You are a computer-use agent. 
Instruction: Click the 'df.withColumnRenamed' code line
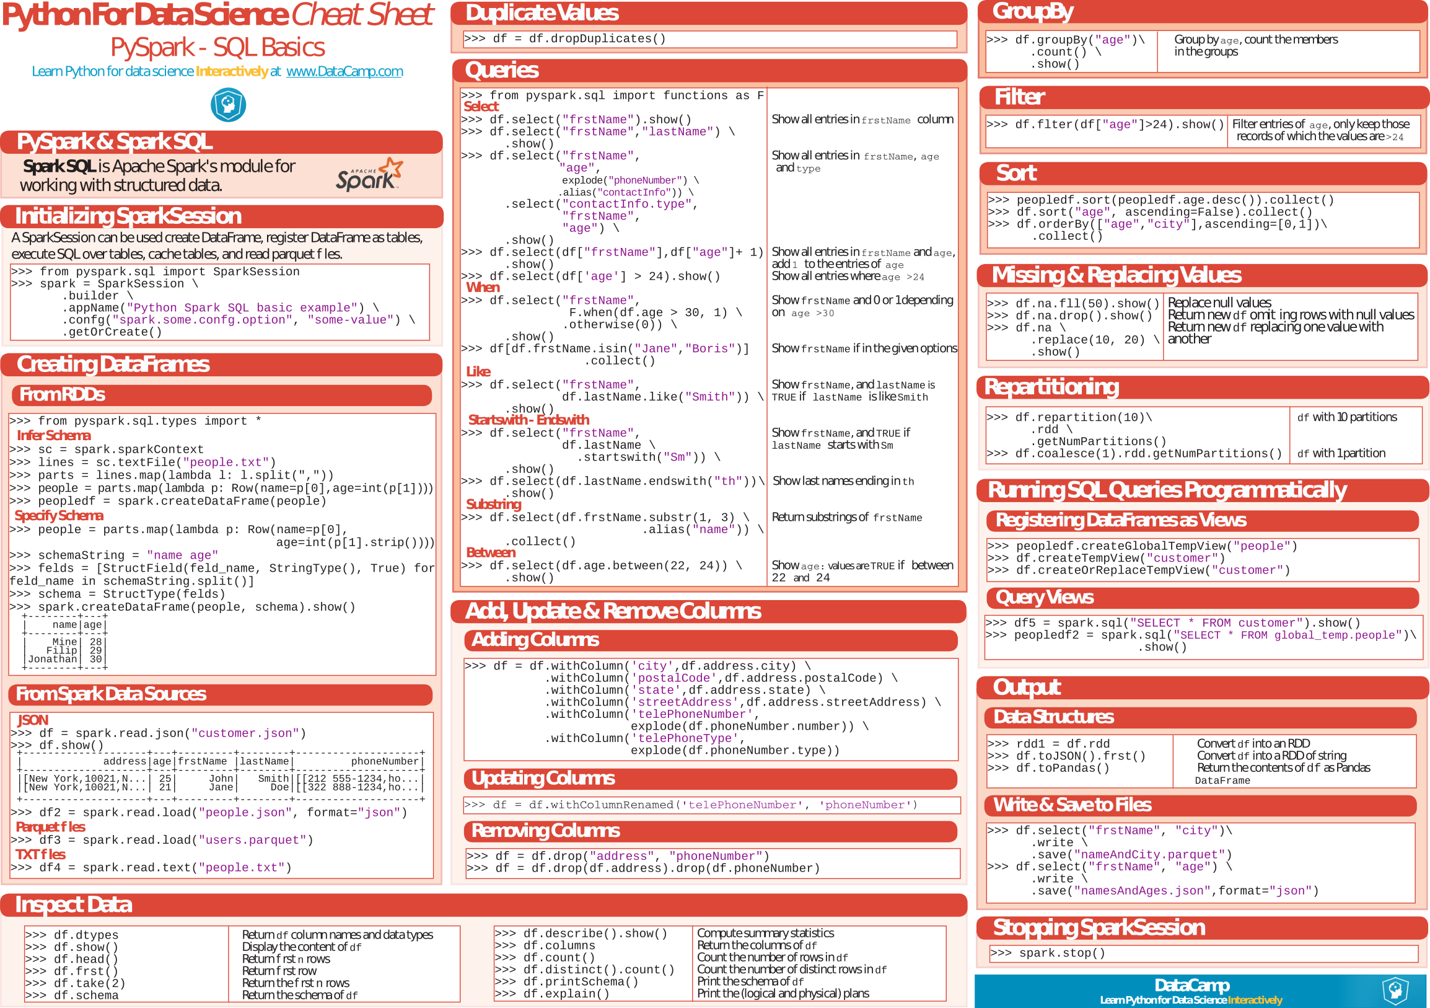[691, 805]
